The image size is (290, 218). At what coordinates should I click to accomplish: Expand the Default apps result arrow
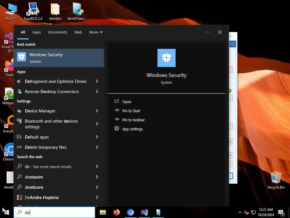coord(97,137)
